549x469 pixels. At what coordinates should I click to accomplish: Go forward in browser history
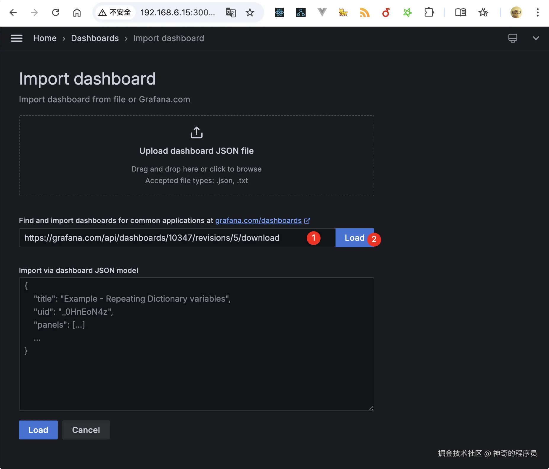point(34,12)
